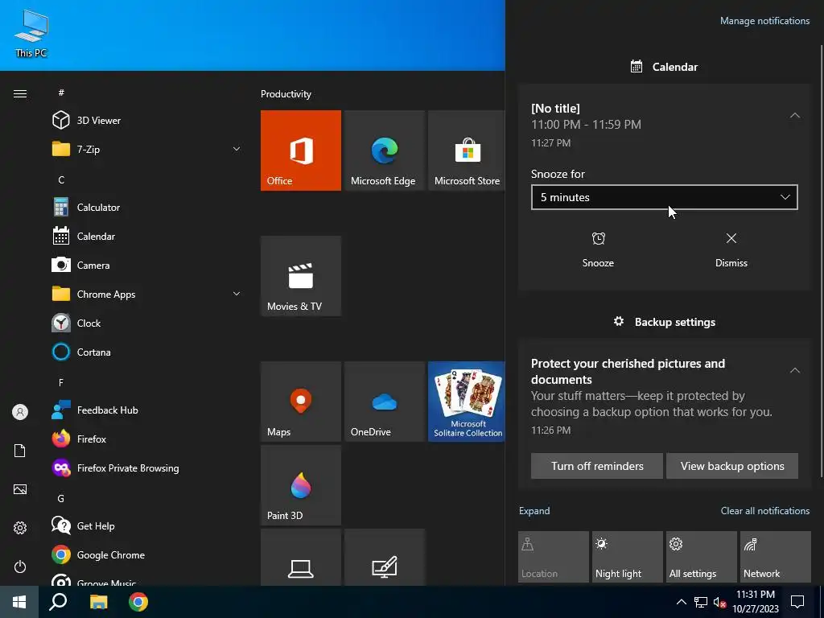Click the F letter header in app list

coord(61,382)
